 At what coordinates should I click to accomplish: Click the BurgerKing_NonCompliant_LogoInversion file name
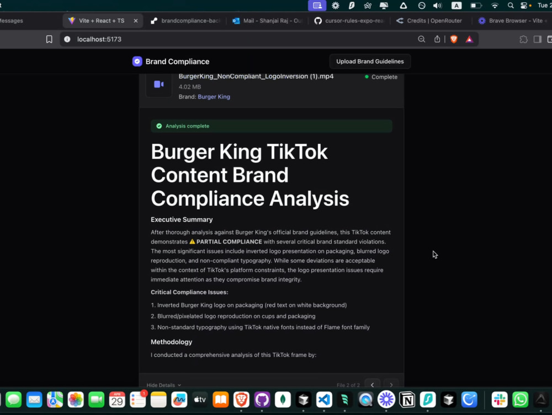256,76
